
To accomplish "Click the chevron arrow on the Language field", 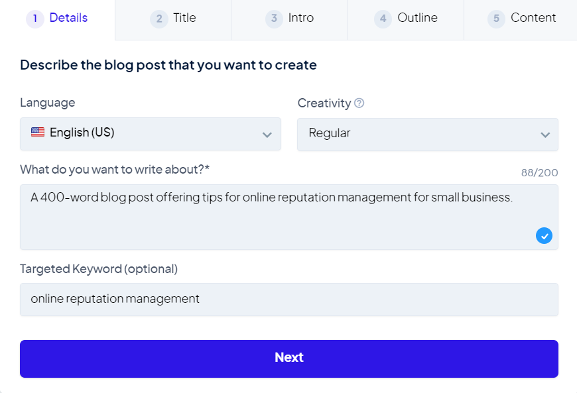I will click(267, 135).
